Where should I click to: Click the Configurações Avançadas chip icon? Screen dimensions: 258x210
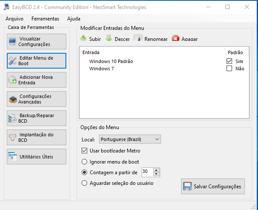pyautogui.click(x=13, y=99)
